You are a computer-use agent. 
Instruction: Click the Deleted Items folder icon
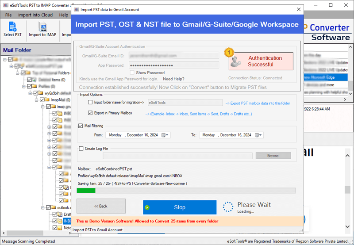pos(35,80)
